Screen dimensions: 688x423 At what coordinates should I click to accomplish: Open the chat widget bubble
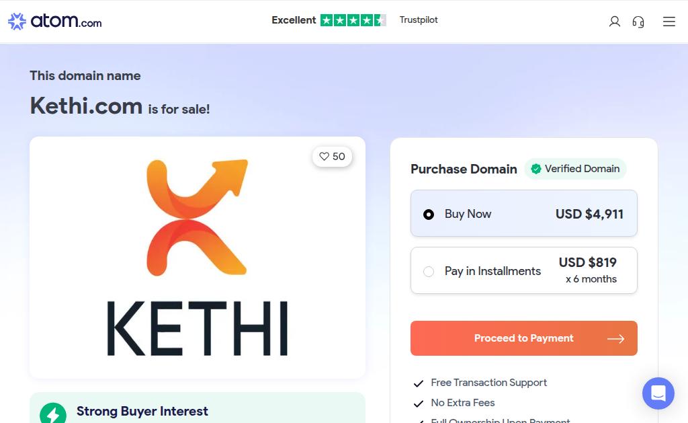[x=658, y=393]
